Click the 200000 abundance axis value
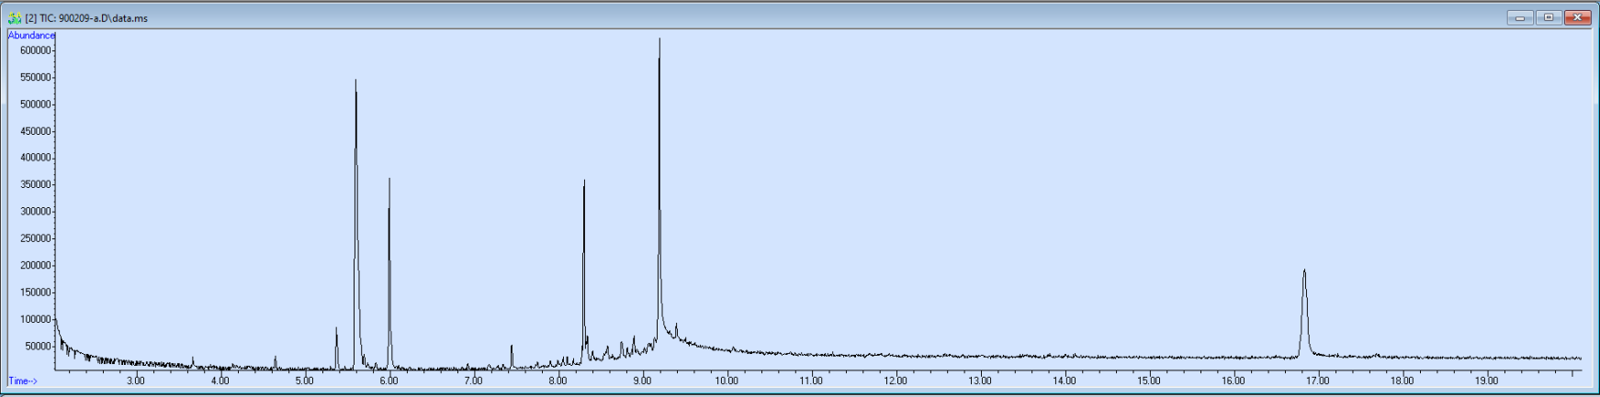 point(36,266)
